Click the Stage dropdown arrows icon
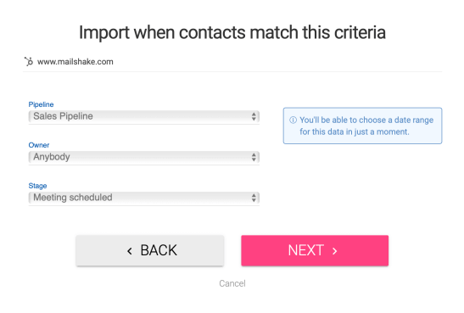Screen dimensions: 464x313 [x=254, y=198]
